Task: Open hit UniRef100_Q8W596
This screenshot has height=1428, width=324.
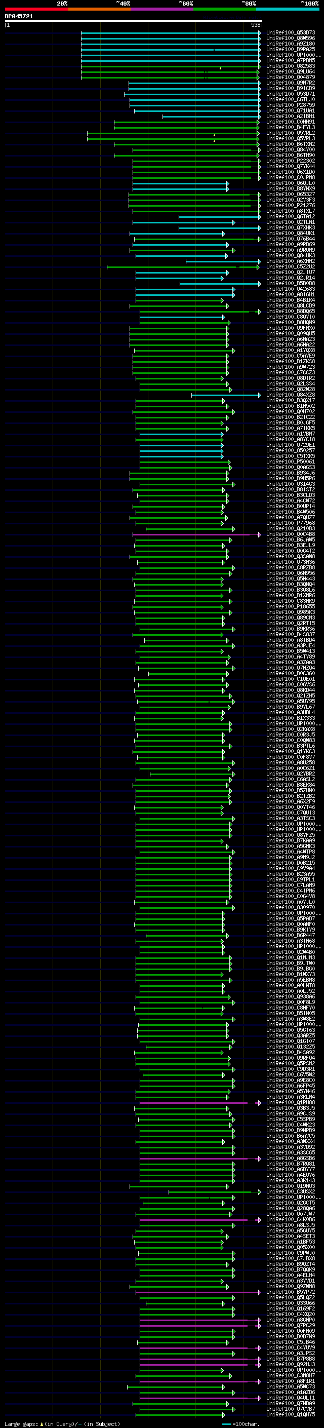Action: pyautogui.click(x=290, y=38)
